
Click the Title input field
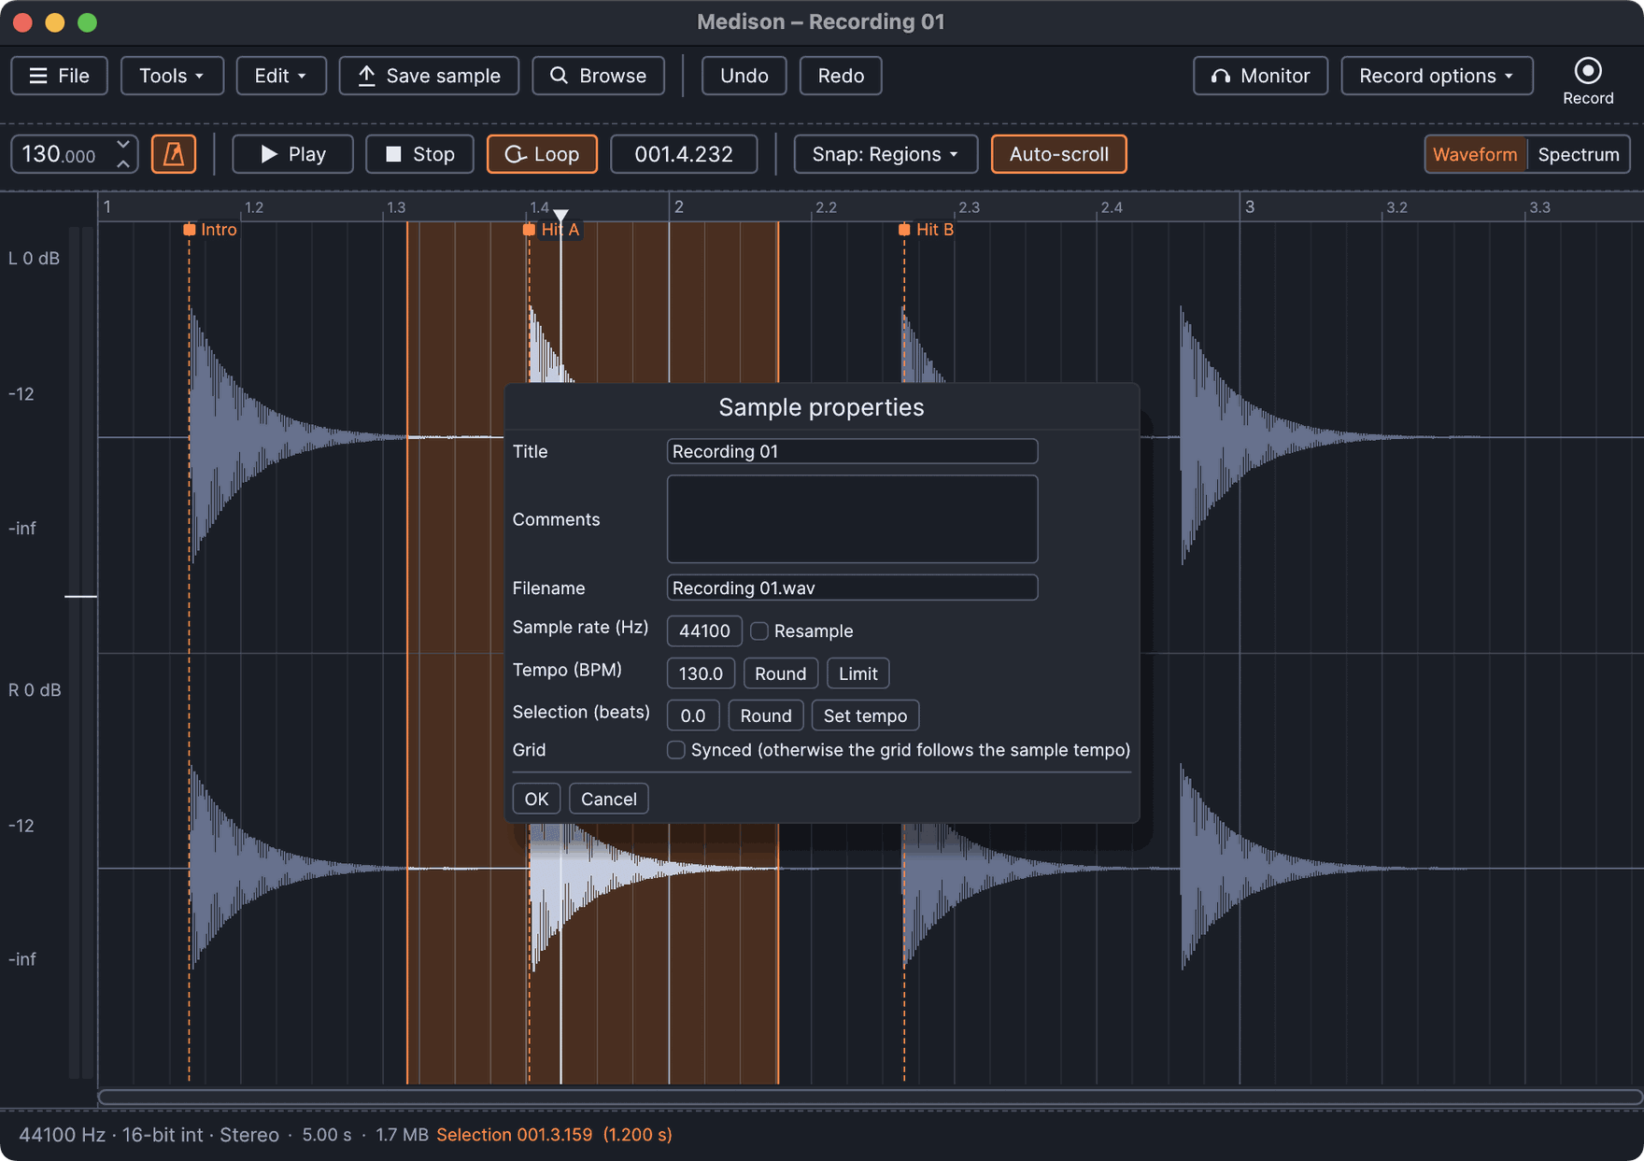pyautogui.click(x=852, y=451)
